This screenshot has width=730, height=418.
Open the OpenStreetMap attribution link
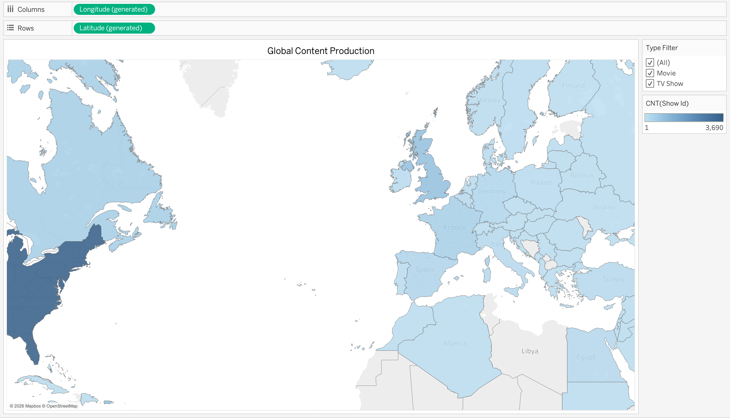tap(60, 406)
